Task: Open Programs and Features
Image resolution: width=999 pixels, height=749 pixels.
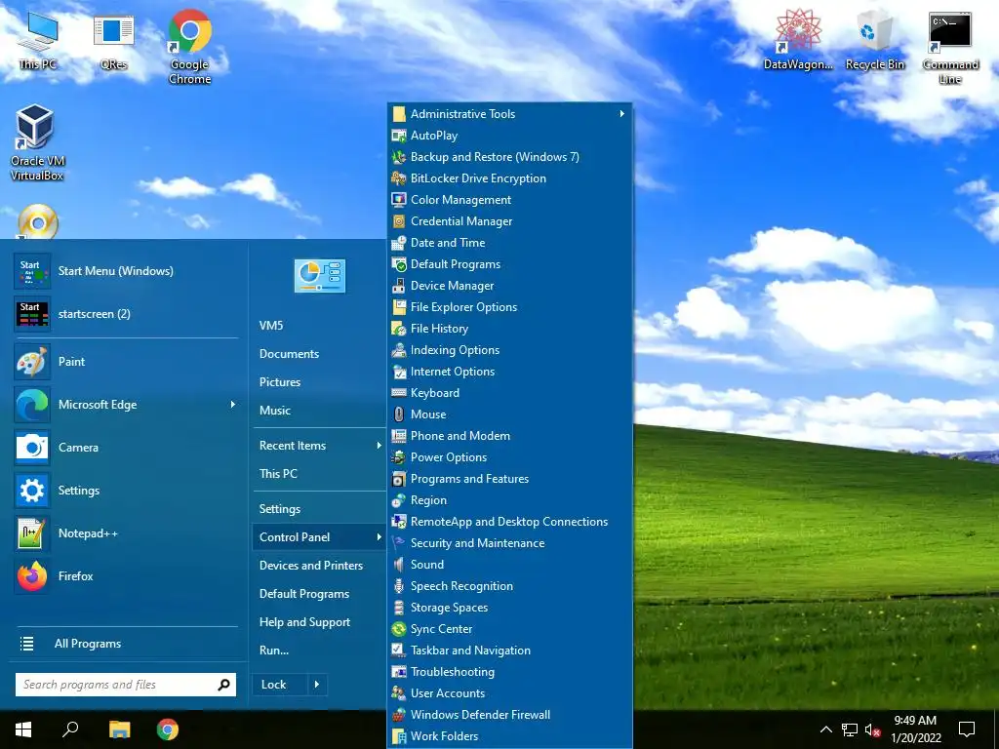Action: (509, 478)
